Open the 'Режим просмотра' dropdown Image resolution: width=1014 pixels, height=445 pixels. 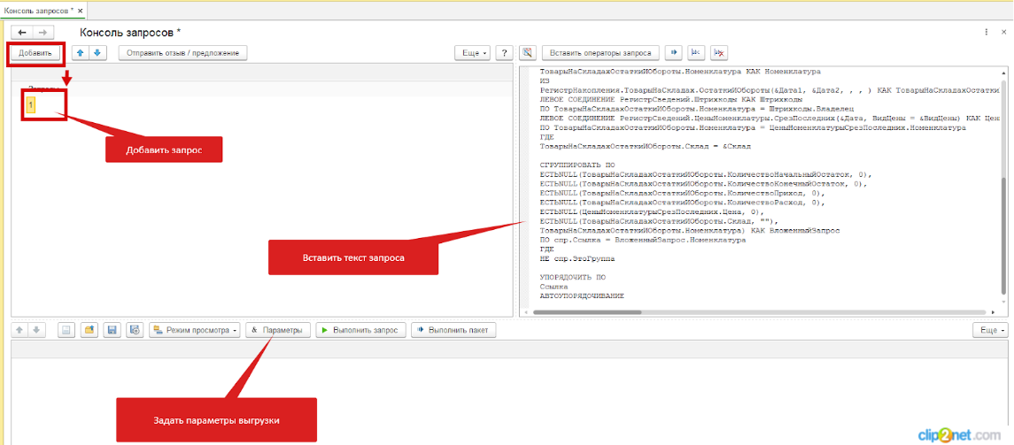[195, 330]
